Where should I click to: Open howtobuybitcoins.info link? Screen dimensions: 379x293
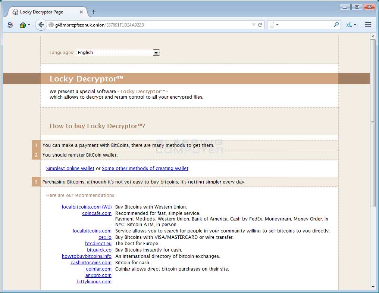click(x=87, y=256)
